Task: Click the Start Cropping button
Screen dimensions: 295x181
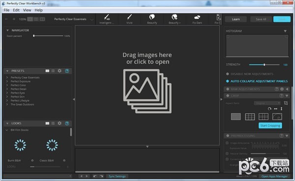Action: (x=270, y=125)
